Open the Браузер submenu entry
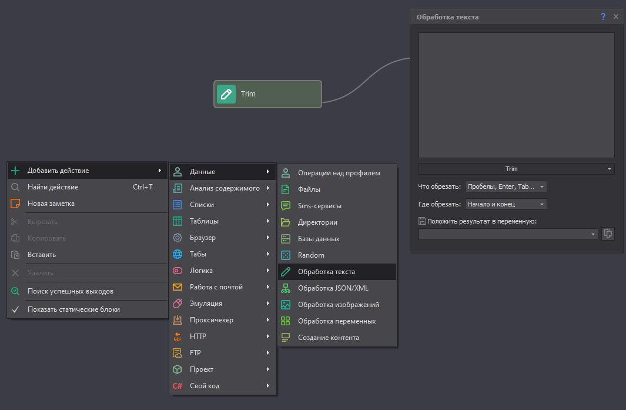 coord(223,238)
